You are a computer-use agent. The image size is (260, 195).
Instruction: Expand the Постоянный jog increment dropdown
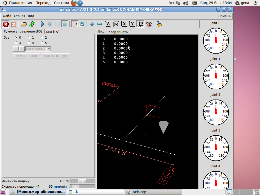tap(49, 49)
